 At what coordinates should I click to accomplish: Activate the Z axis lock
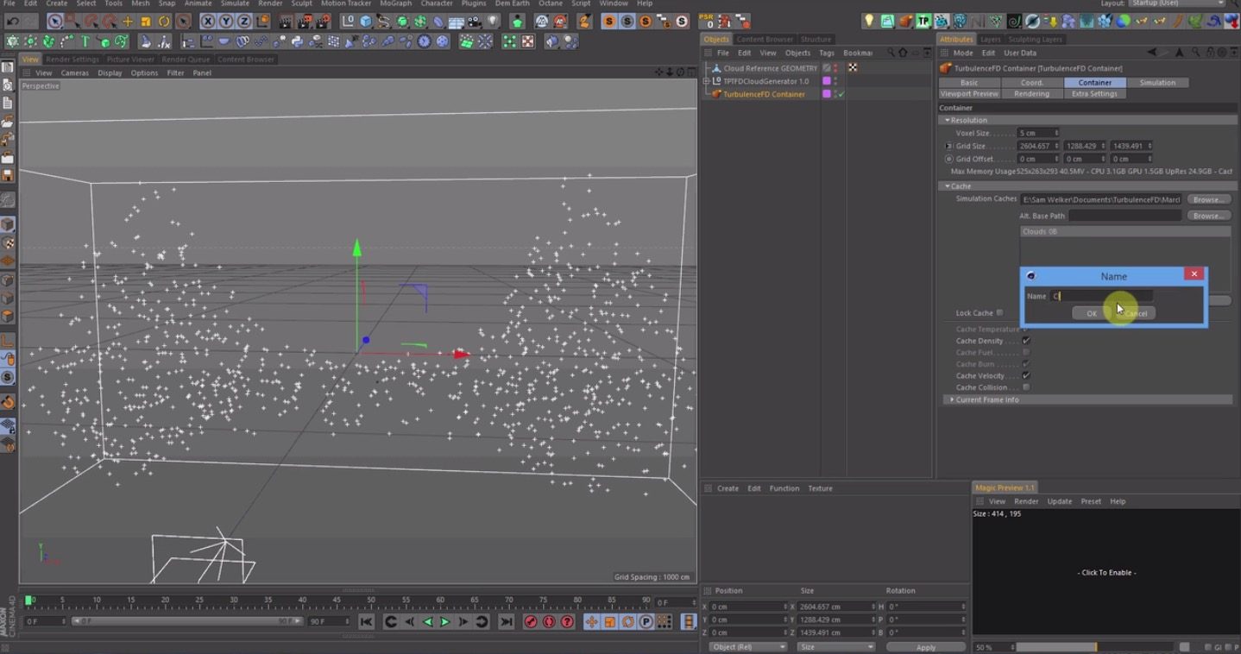click(244, 21)
